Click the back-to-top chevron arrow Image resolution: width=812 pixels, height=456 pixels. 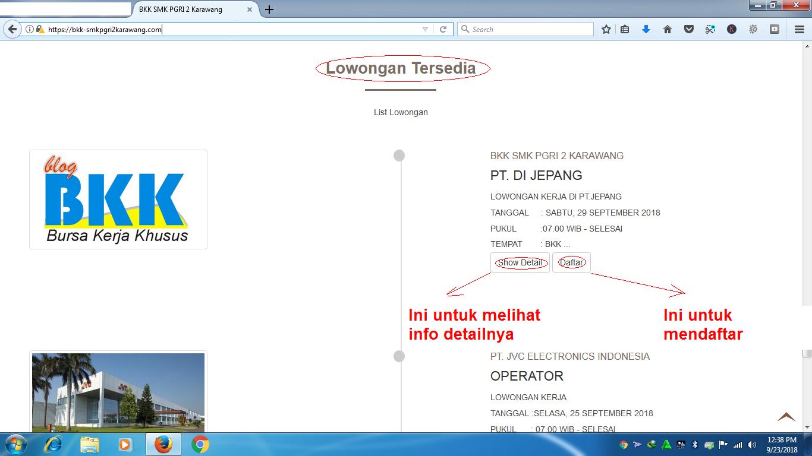(786, 417)
